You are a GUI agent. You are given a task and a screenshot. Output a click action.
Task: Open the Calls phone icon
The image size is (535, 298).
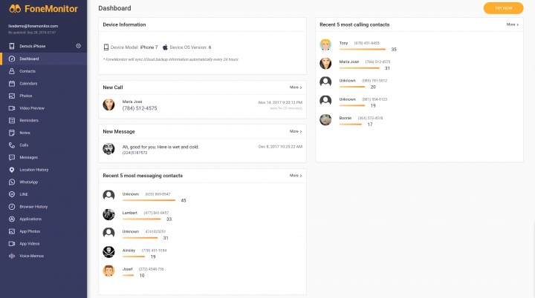tap(12, 145)
